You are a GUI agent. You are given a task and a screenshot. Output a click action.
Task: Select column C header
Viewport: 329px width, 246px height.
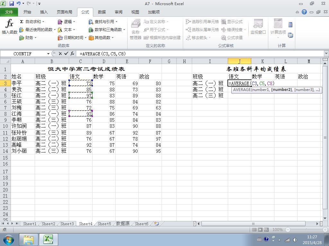(x=80, y=61)
